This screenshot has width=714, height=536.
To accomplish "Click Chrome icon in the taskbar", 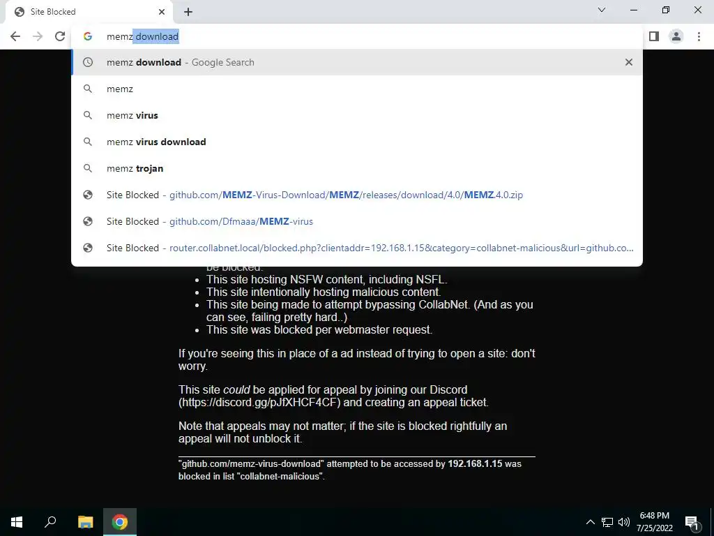I will pyautogui.click(x=120, y=522).
